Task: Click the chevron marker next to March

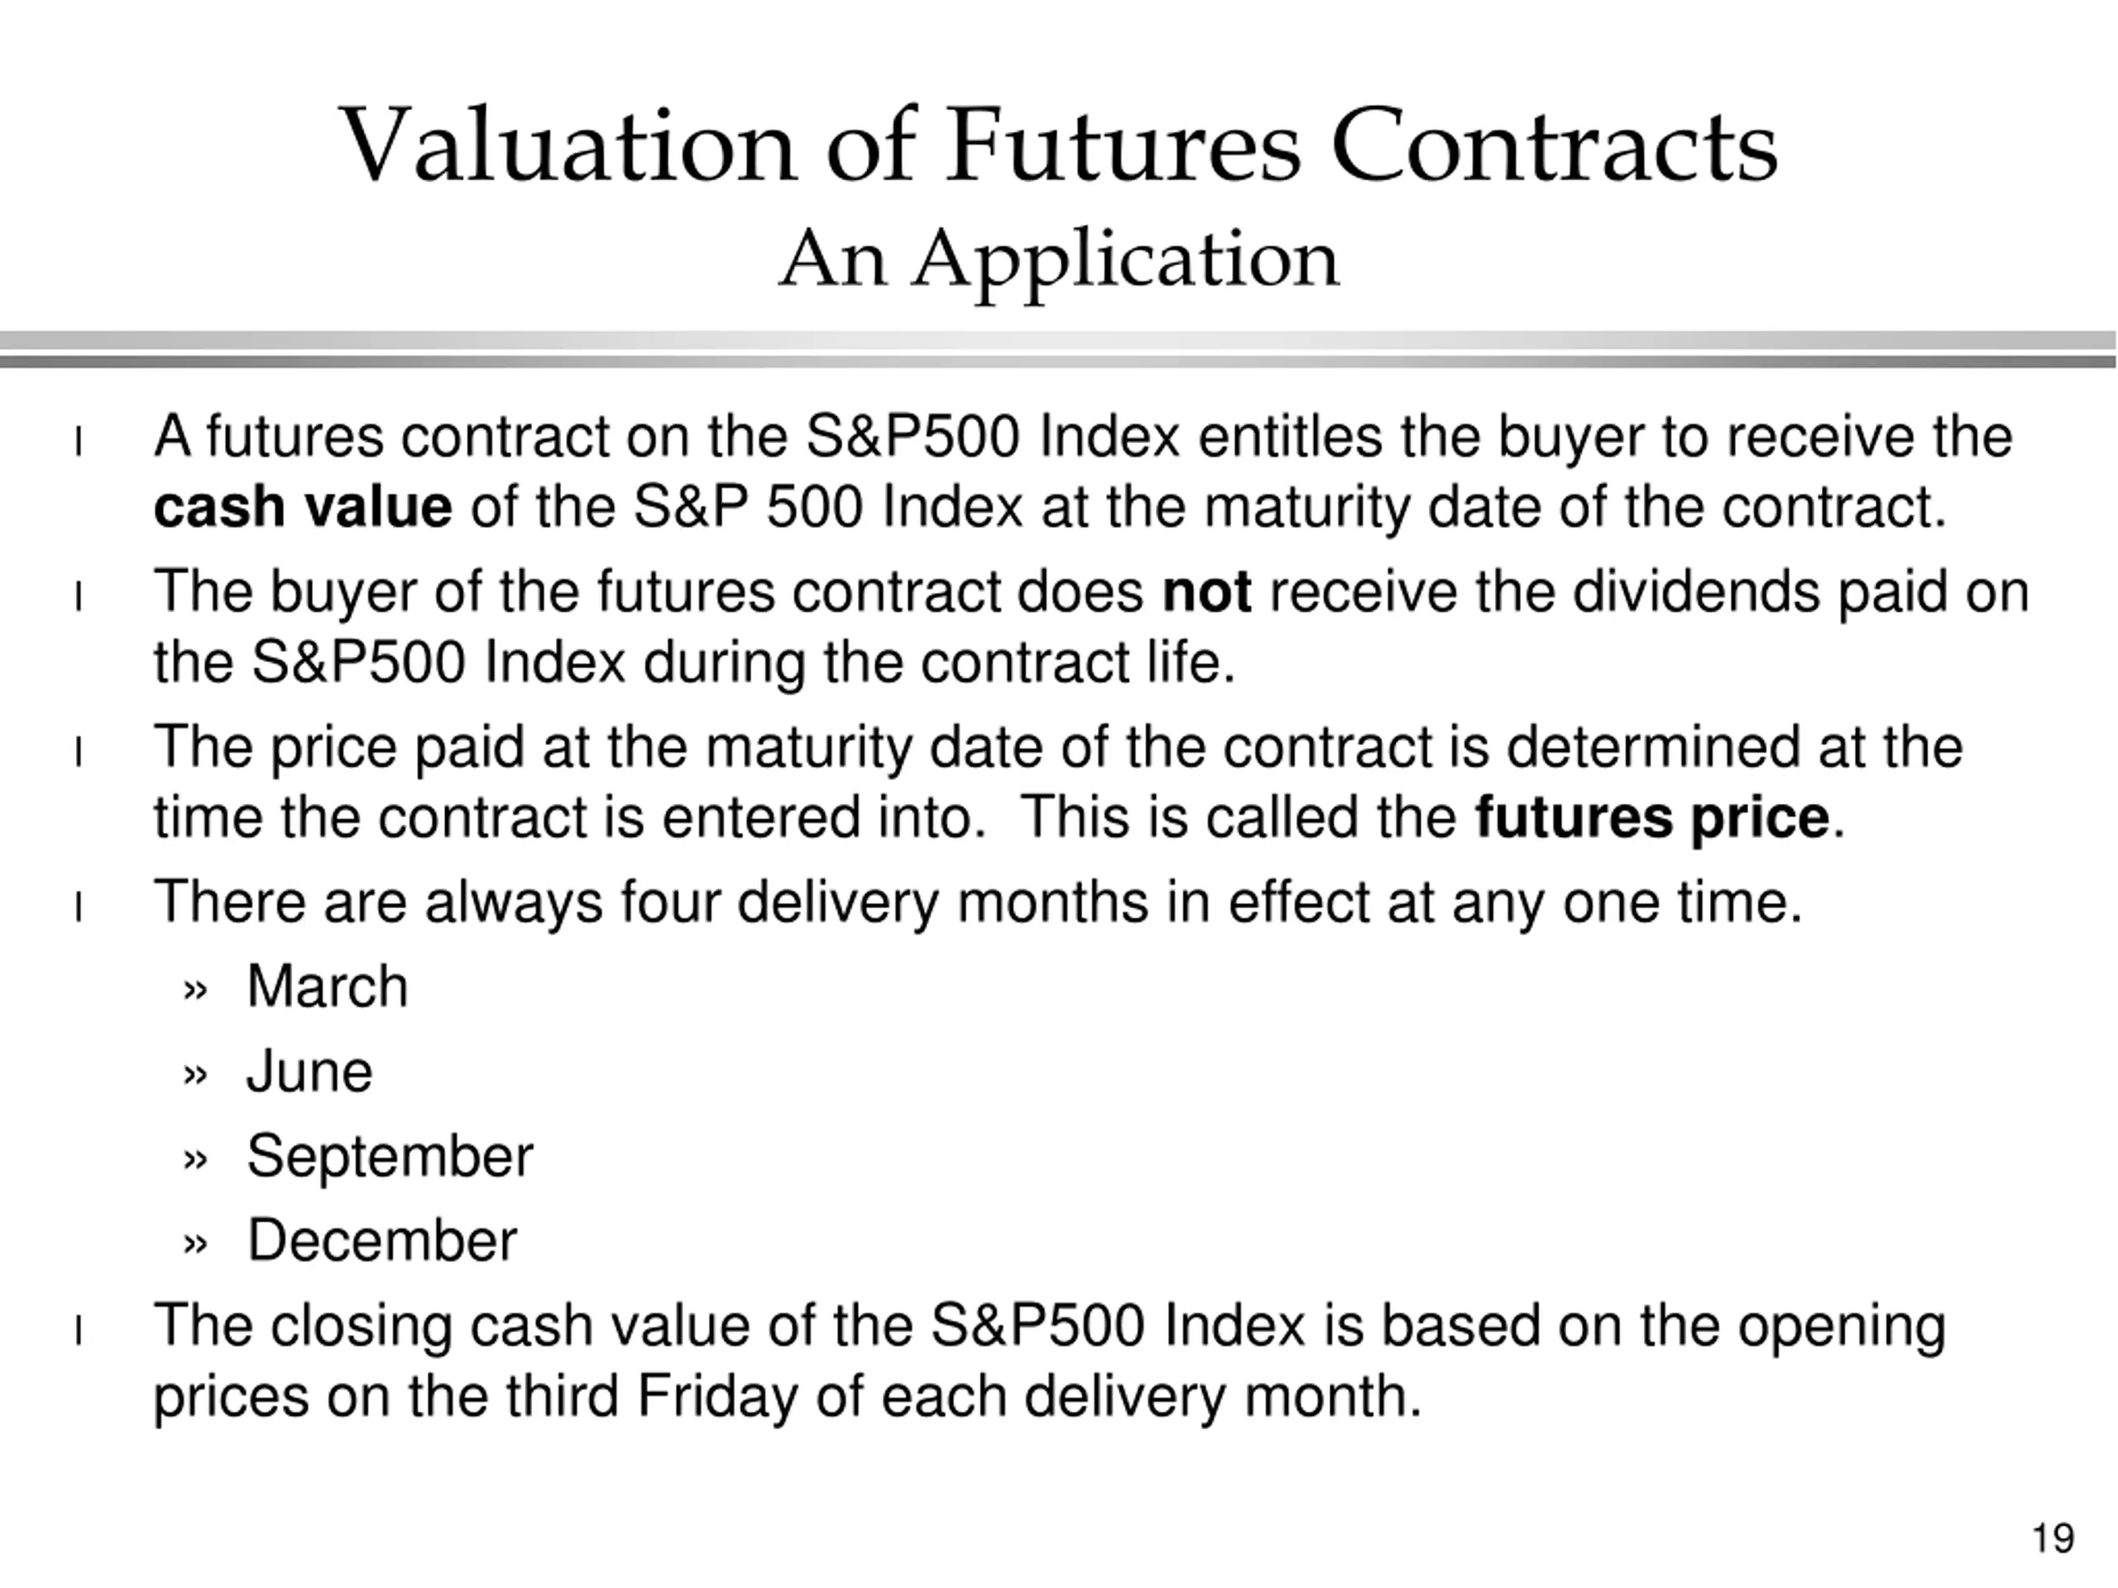Action: [194, 992]
